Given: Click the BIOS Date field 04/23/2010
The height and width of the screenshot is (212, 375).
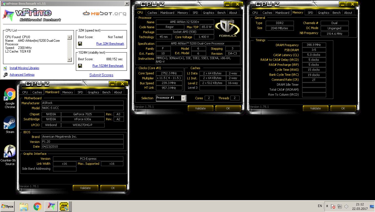Looking at the screenshot, I should [83, 146].
